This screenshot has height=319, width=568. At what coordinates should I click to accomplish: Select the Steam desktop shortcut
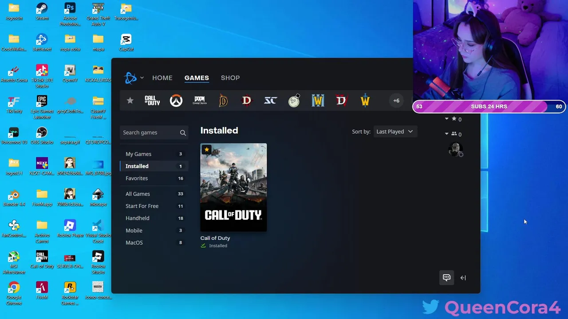pyautogui.click(x=42, y=12)
